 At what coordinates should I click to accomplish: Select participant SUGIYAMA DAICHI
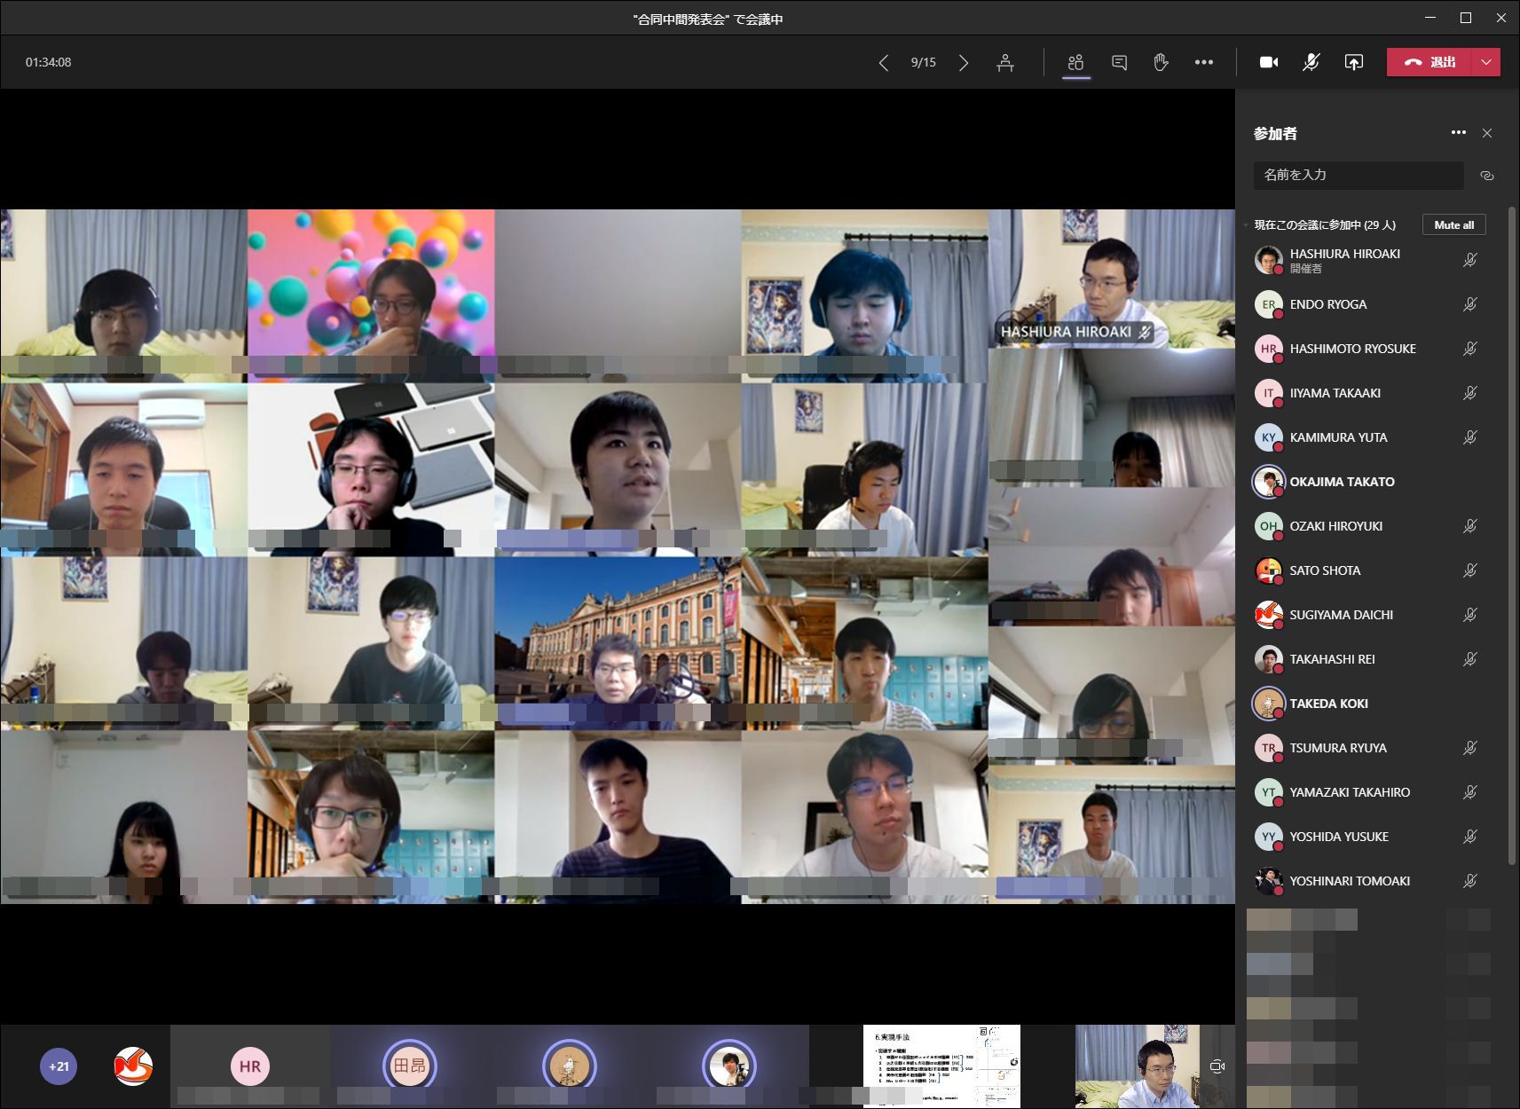(x=1366, y=615)
